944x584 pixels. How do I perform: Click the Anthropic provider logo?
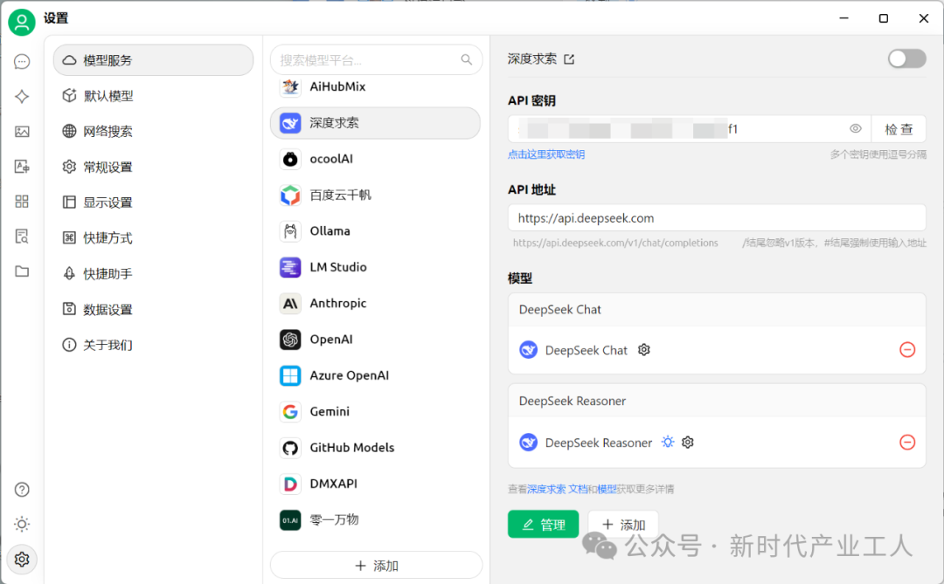pyautogui.click(x=290, y=304)
